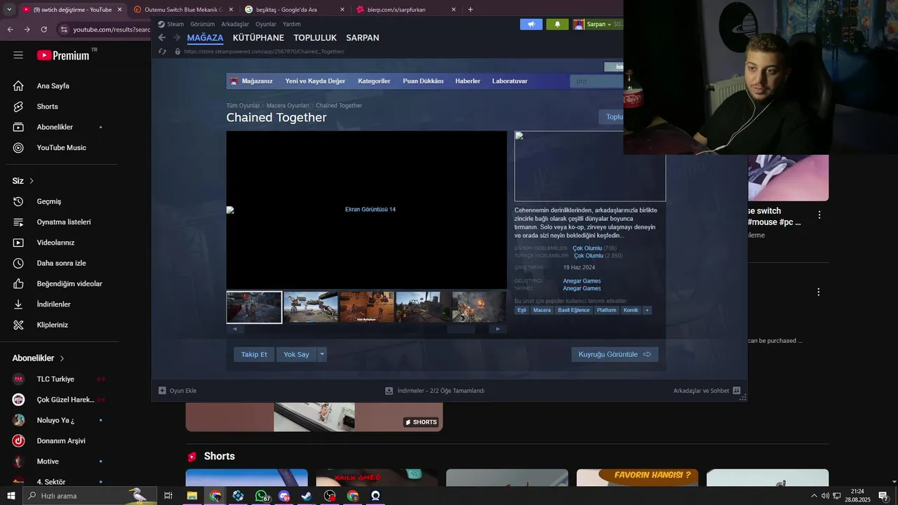The width and height of the screenshot is (898, 505).
Task: Select the third screenshot thumbnail
Action: (367, 307)
